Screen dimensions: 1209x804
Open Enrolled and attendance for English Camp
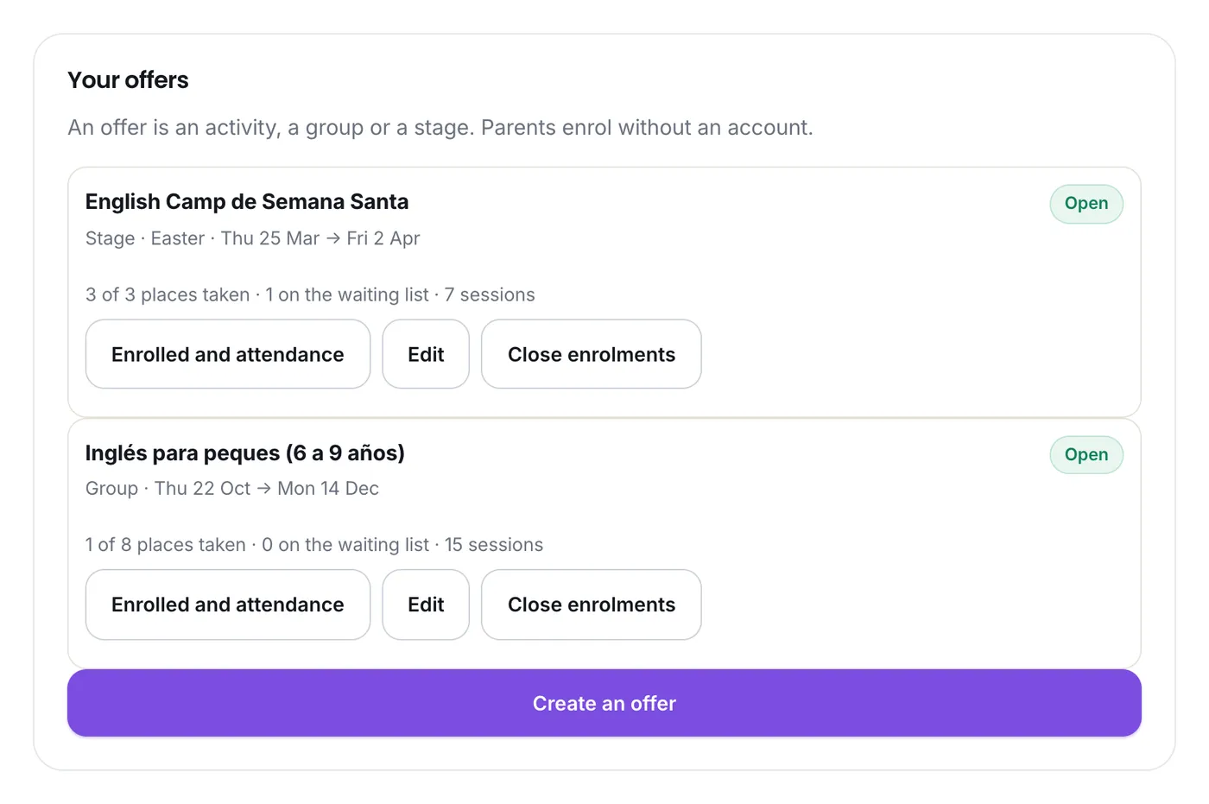coord(228,354)
